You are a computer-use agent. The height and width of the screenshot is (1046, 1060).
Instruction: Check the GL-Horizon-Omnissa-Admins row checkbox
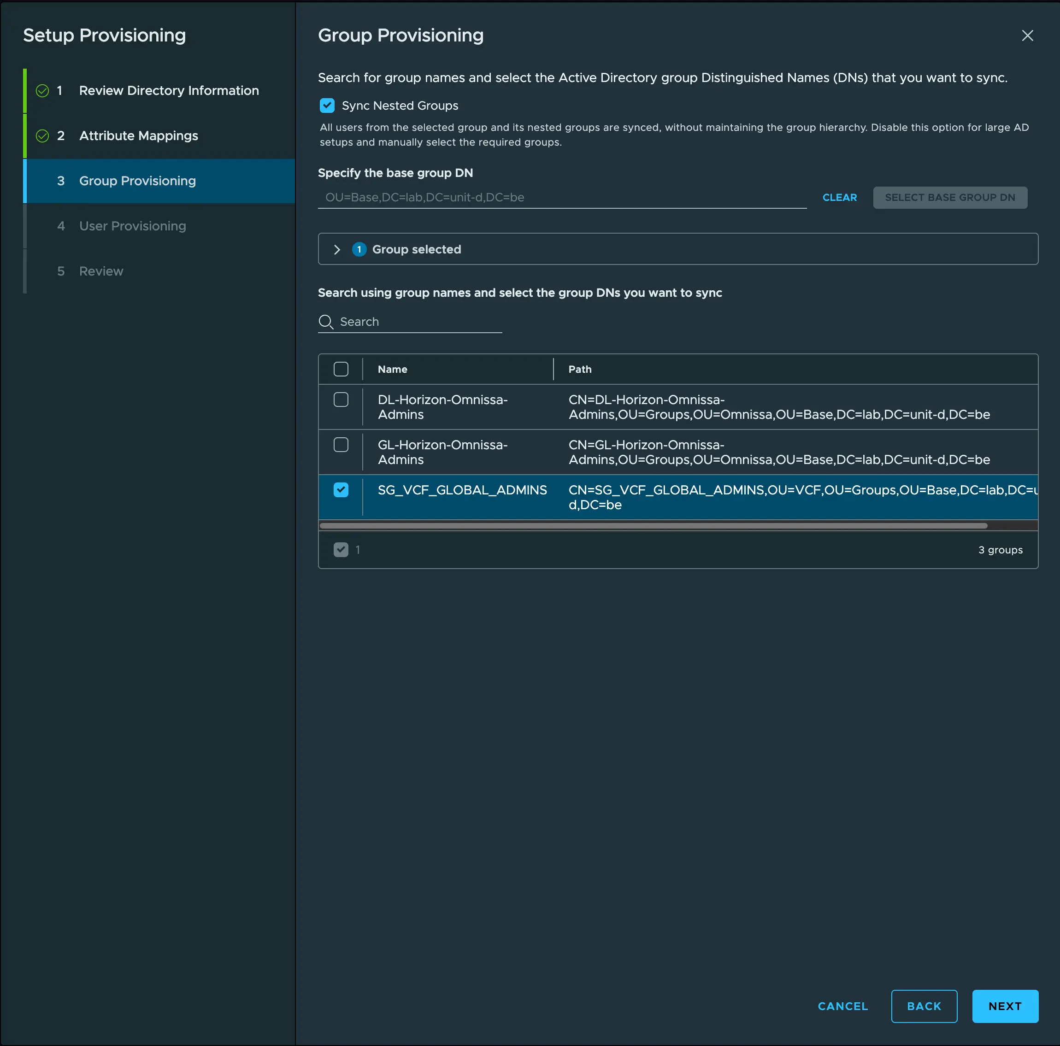(341, 445)
